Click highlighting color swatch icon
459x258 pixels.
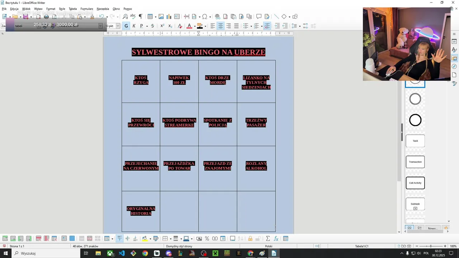click(200, 26)
